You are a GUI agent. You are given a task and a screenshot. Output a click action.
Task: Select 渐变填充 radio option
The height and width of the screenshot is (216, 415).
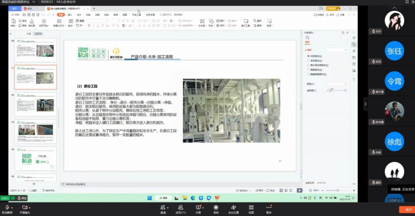[x=309, y=61]
